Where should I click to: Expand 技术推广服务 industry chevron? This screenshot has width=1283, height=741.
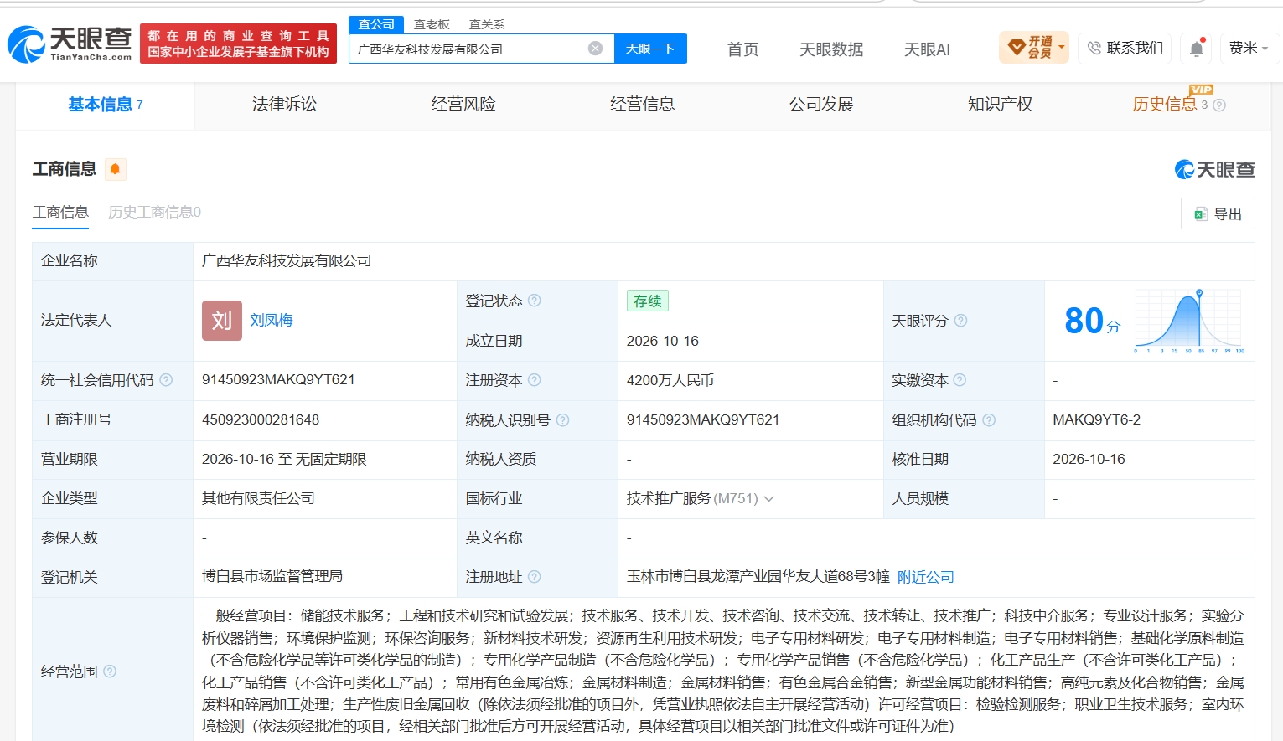[769, 499]
